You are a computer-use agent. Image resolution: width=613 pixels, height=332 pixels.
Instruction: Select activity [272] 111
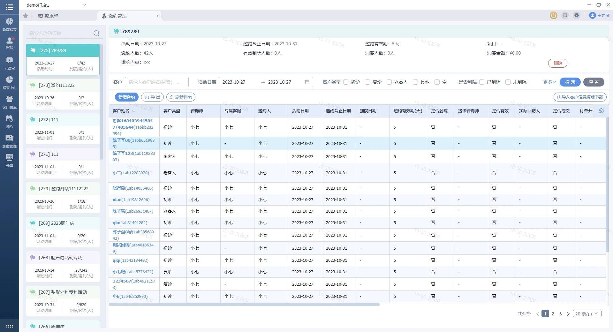[x=63, y=128]
